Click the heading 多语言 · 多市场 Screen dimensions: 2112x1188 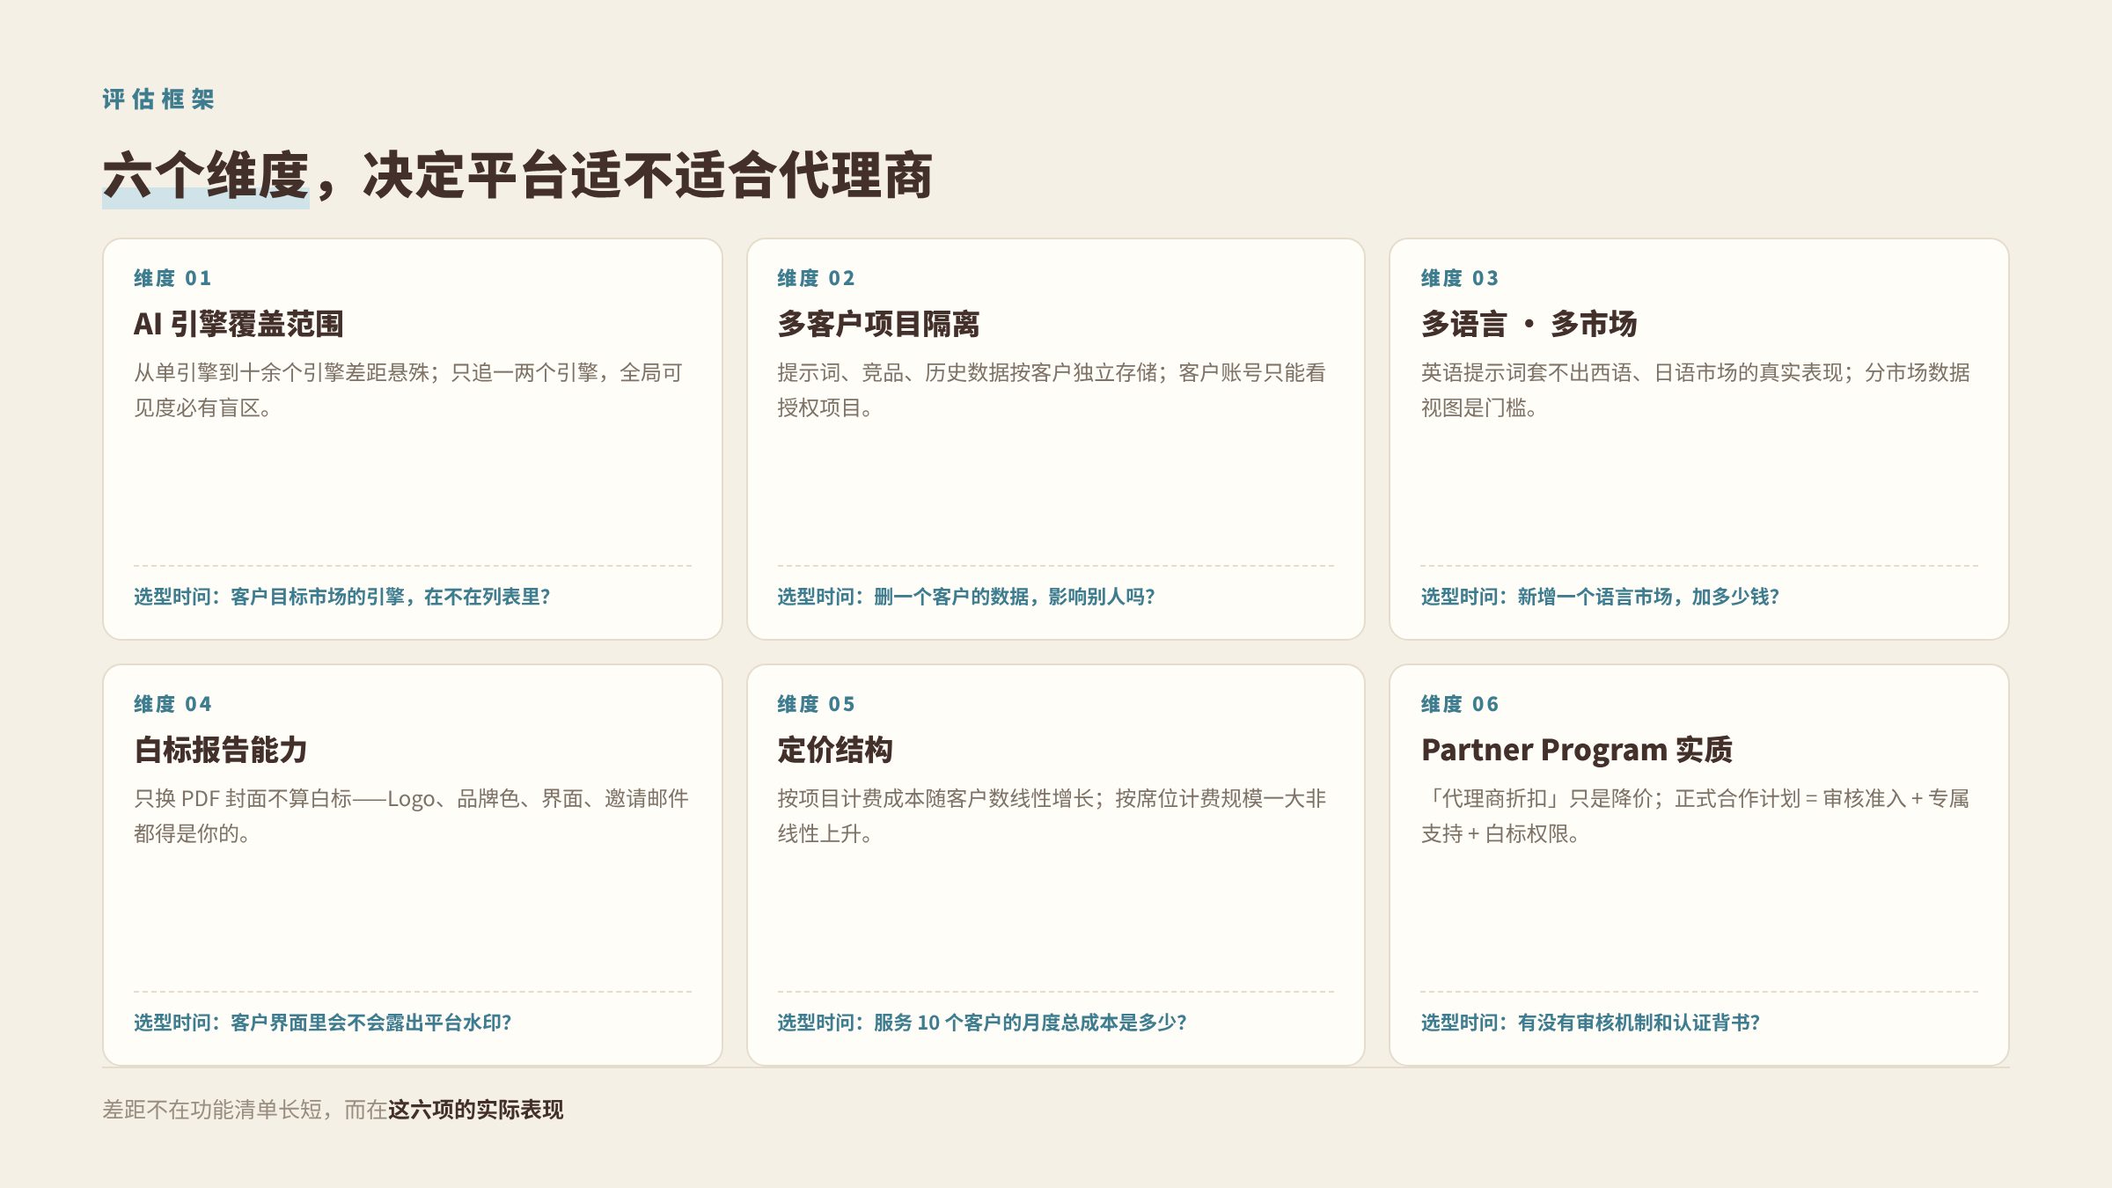(x=1529, y=324)
